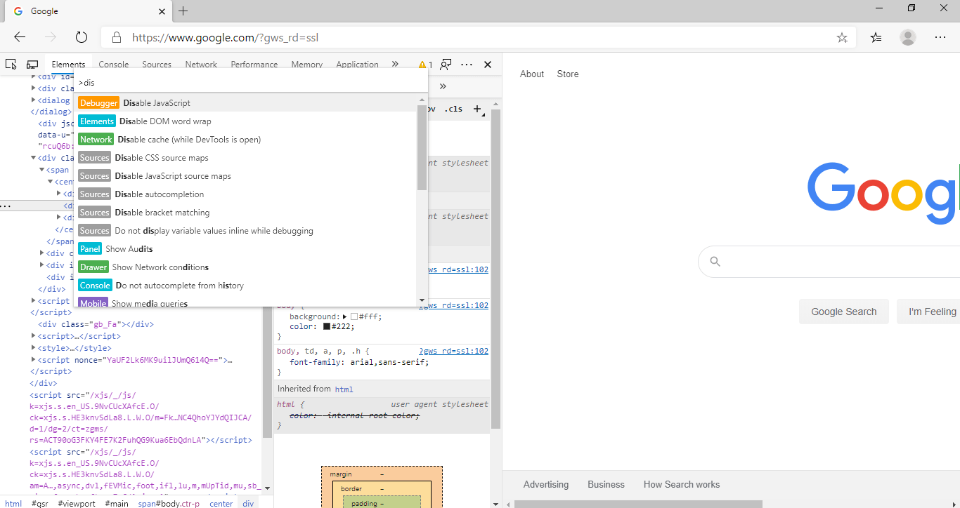Click the Google Search button
The width and height of the screenshot is (960, 508).
(844, 312)
